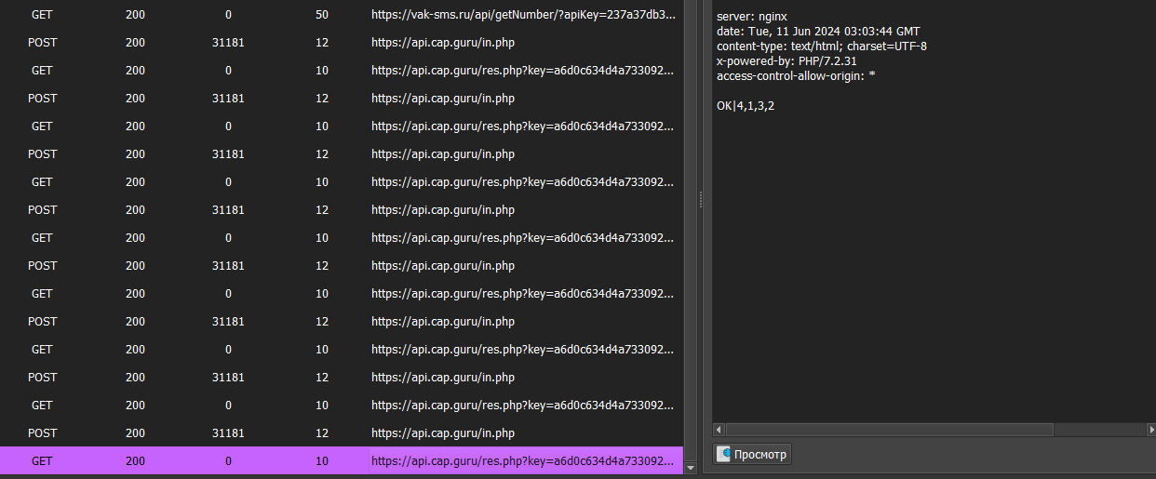Click the request list vertical scrollbar track
Viewport: 1156px width, 479px height.
pos(690,233)
